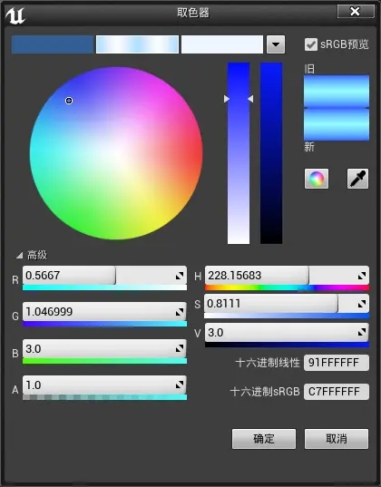This screenshot has width=381, height=487.
Task: Click the 取消 cancel button
Action: (x=337, y=439)
